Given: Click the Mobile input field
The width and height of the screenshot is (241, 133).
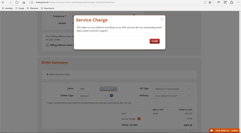Looking at the screenshot, I should click(72, 23).
